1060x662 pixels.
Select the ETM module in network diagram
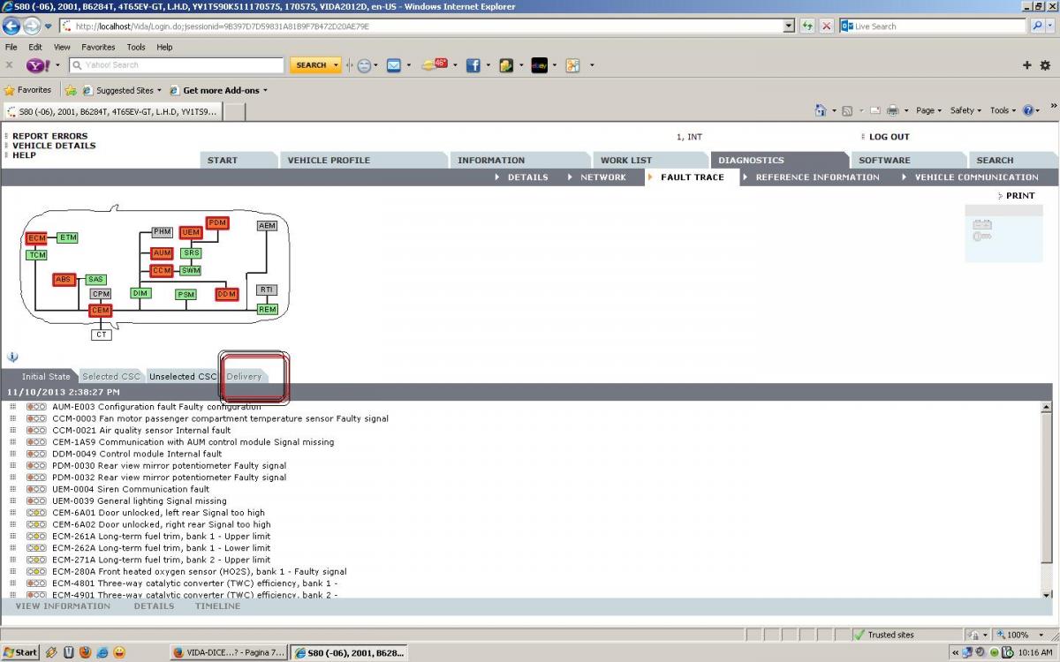point(68,237)
